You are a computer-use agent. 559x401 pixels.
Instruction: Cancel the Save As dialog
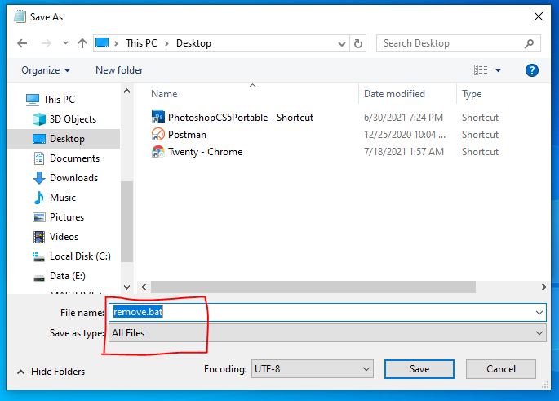point(500,369)
